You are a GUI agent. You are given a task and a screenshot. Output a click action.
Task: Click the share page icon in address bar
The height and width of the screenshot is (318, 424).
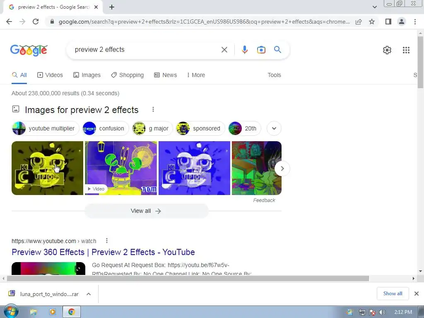pyautogui.click(x=359, y=22)
